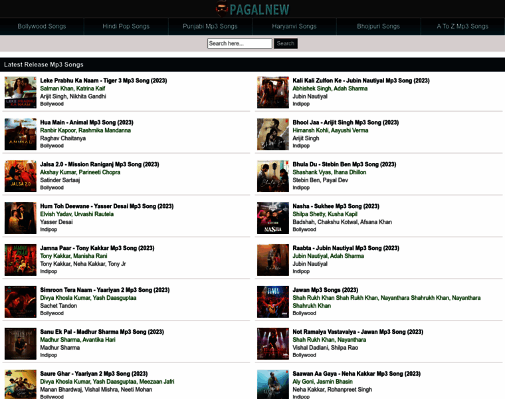Screen dimensions: 505x399
Task: Open 'Bhool Jaa - Arijit Singh' song link
Action: 346,122
